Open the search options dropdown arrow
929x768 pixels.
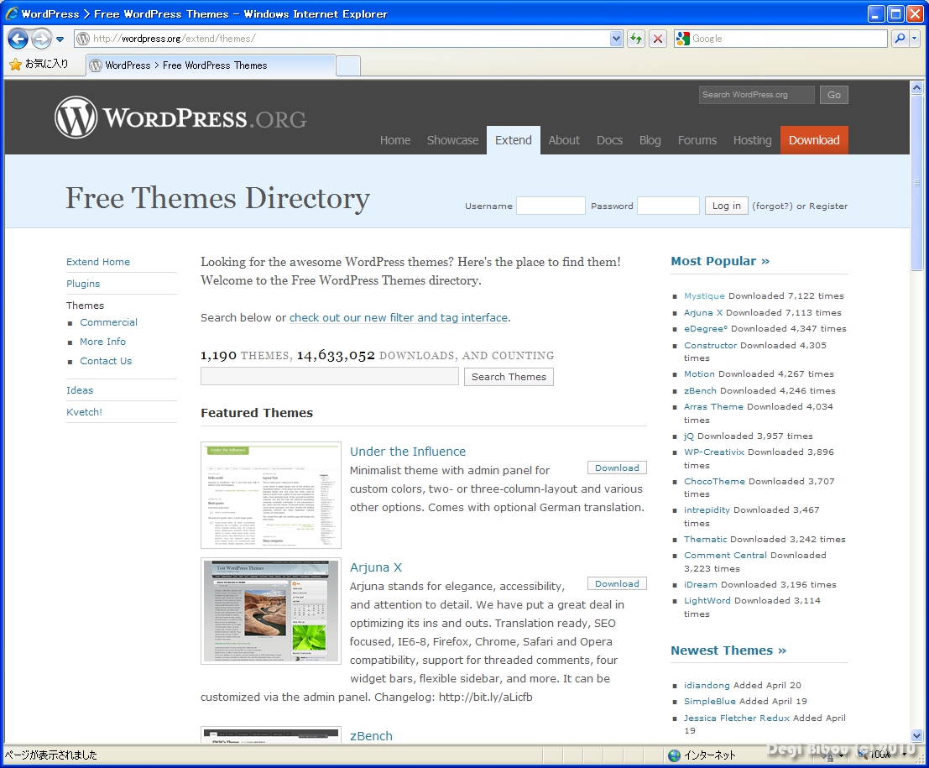point(914,39)
